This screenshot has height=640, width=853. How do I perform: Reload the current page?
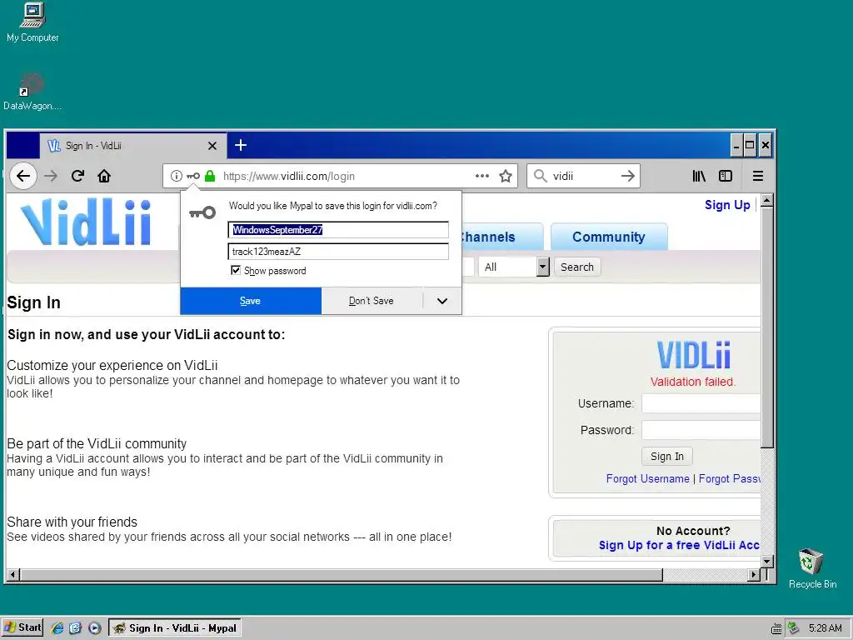77,176
